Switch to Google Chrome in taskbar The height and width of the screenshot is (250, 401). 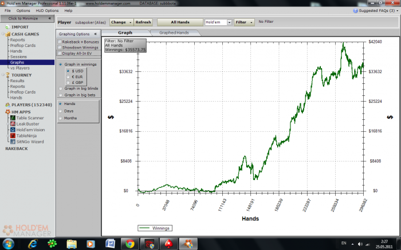[130, 244]
